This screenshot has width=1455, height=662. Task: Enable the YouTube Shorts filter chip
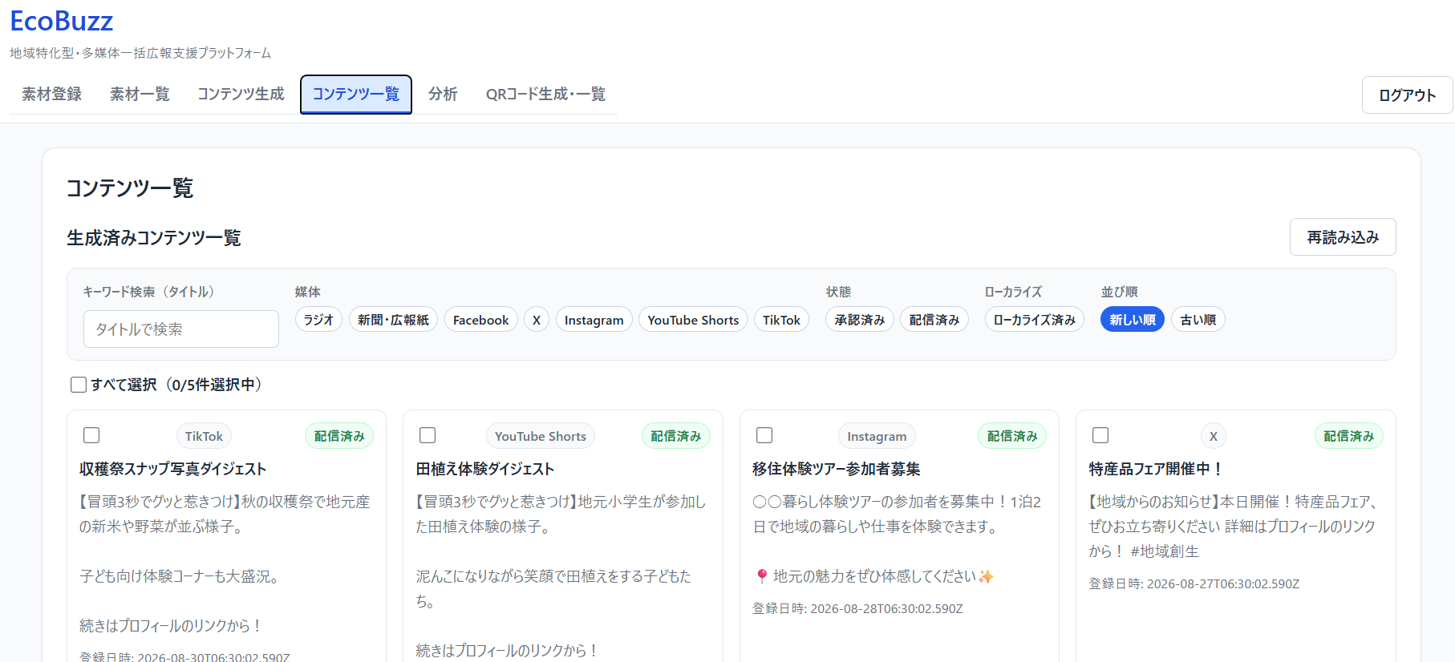tap(693, 320)
